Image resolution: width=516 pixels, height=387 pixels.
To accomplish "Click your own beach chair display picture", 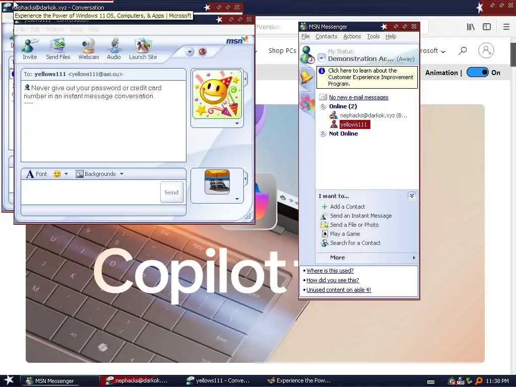I will (x=217, y=182).
